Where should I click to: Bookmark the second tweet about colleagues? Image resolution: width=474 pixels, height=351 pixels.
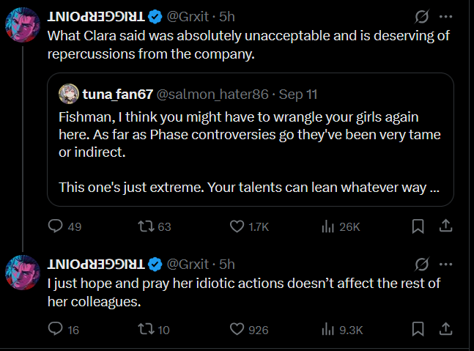tap(418, 330)
